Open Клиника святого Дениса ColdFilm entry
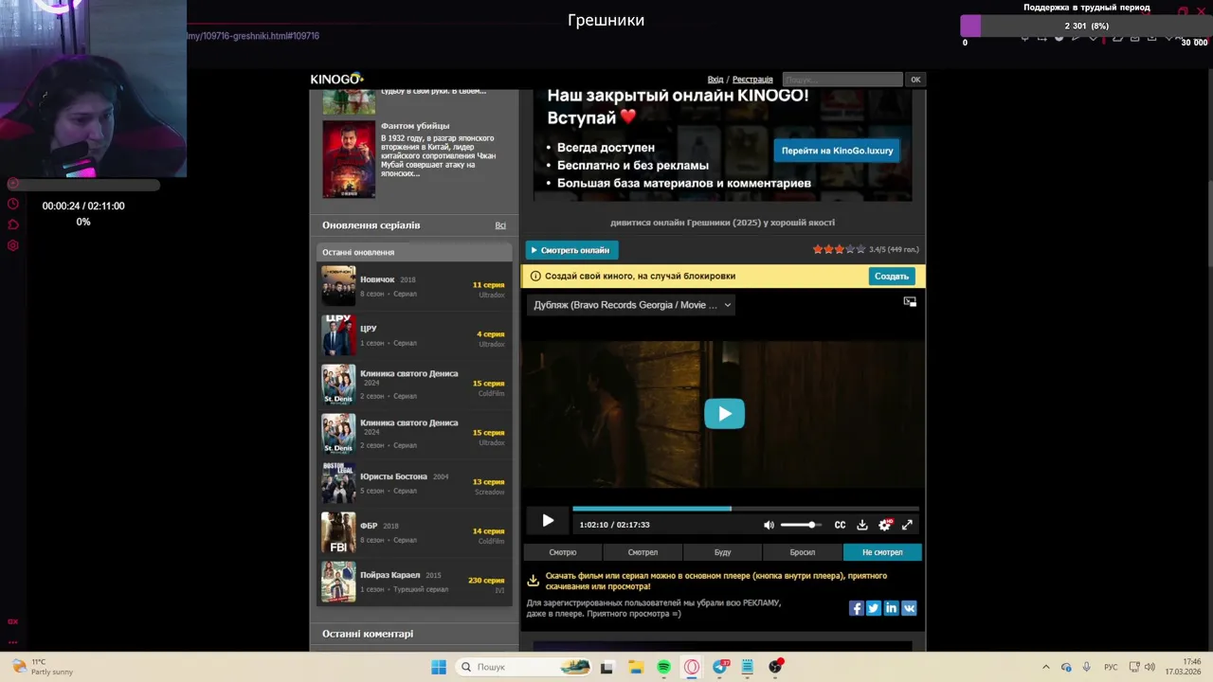The height and width of the screenshot is (682, 1213). 414,385
